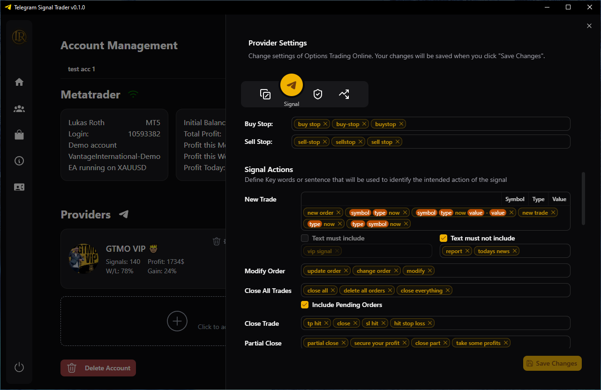Insert the Symbol placeholder button
601x390 pixels.
(515, 199)
